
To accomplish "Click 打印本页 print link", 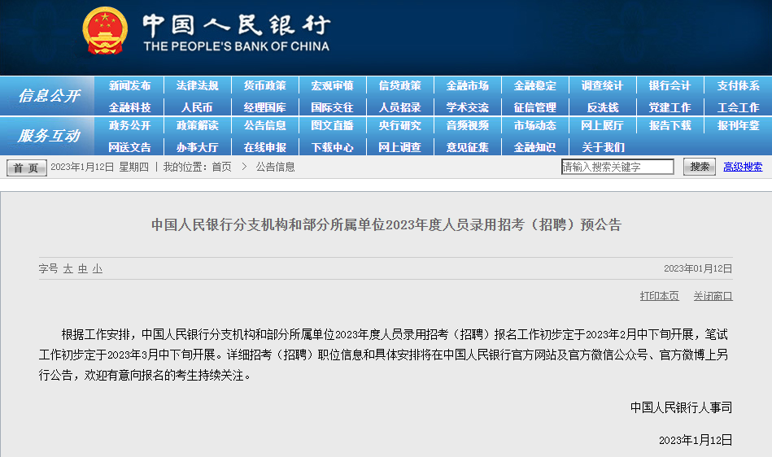I will point(659,296).
